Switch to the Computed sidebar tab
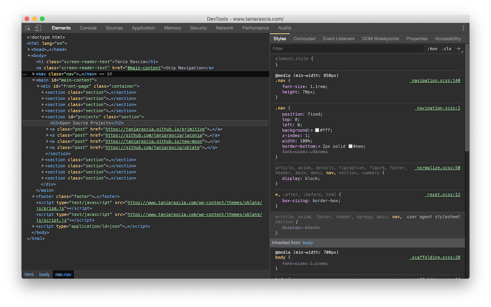 tap(304, 39)
